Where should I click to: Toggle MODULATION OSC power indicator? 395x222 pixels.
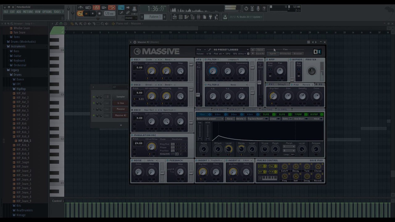click(132, 135)
